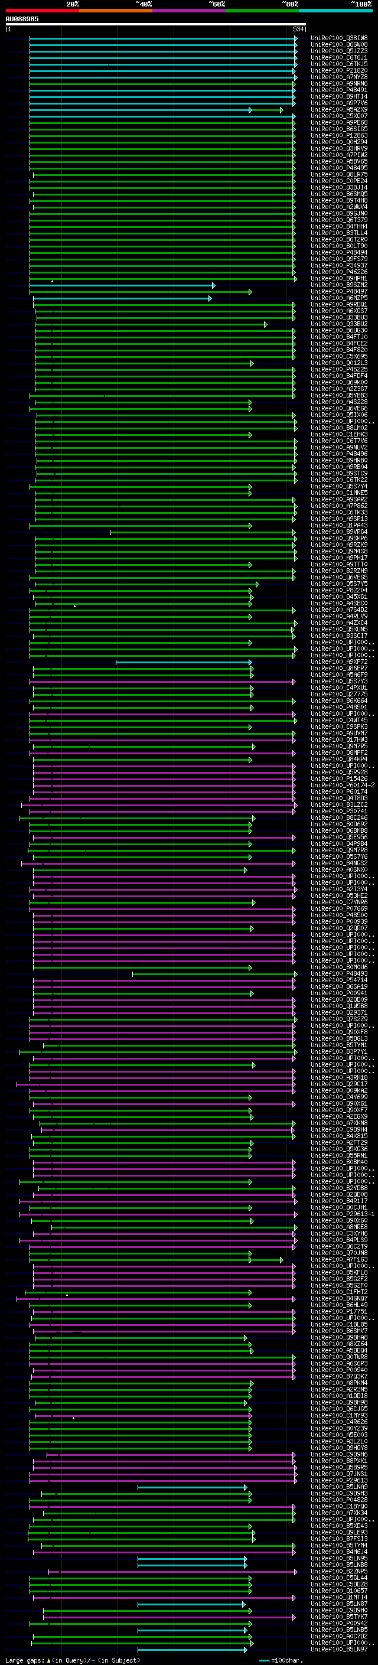Select label UniRef100_P29613-1
Screen dimensions: 378x1665
pos(343,1215)
